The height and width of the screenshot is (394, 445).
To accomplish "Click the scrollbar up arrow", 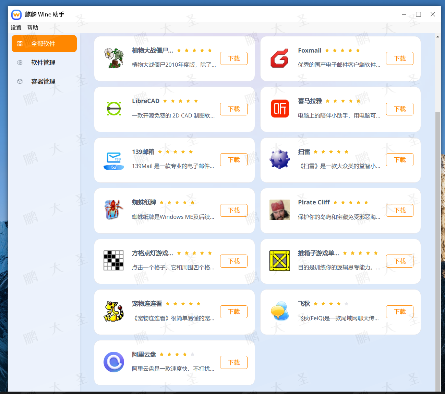I will tap(438, 36).
